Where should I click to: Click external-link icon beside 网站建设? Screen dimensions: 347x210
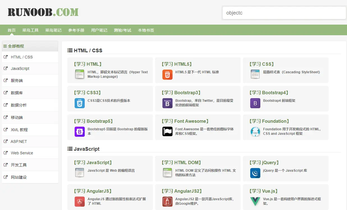(x=6, y=177)
